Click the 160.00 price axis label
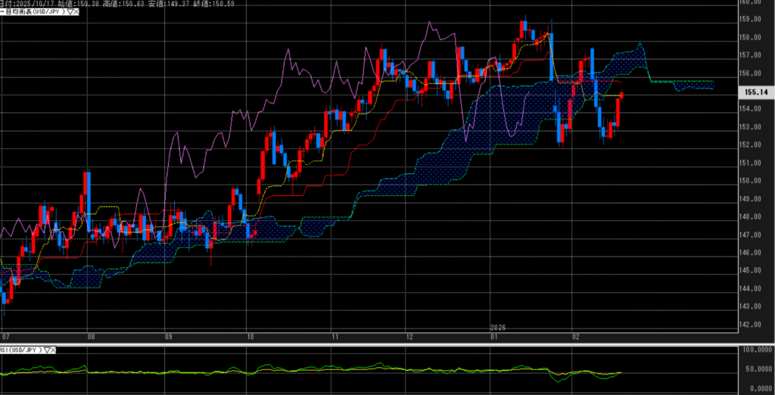Image resolution: width=775 pixels, height=395 pixels. (x=752, y=2)
